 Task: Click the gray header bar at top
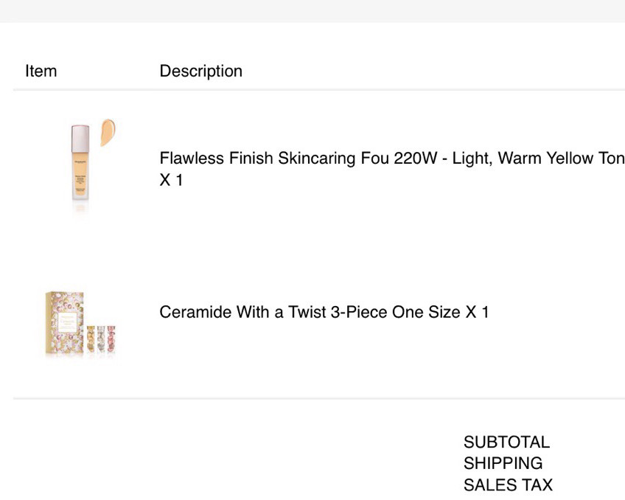[312, 11]
